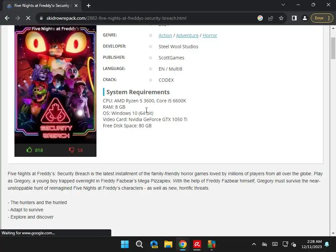Open the Windows Start menu

[125, 244]
